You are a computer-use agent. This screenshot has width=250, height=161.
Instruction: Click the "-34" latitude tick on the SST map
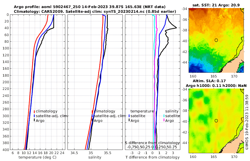click(x=185, y=9)
